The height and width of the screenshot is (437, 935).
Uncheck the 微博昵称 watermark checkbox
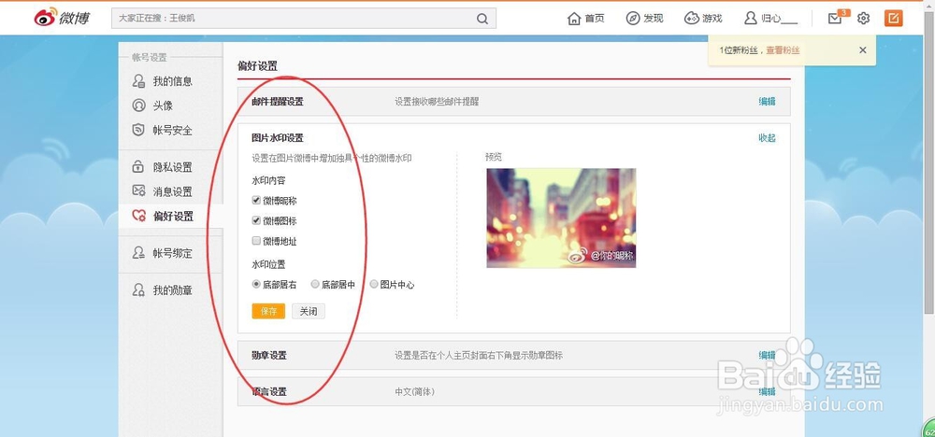pyautogui.click(x=256, y=201)
